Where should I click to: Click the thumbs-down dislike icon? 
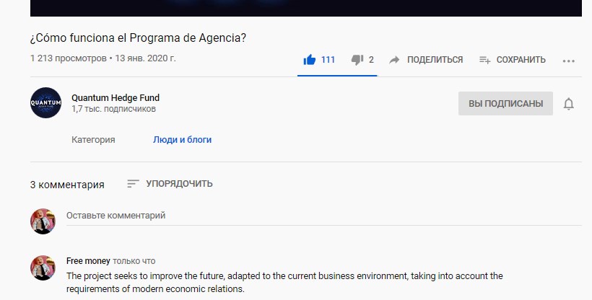(x=357, y=60)
